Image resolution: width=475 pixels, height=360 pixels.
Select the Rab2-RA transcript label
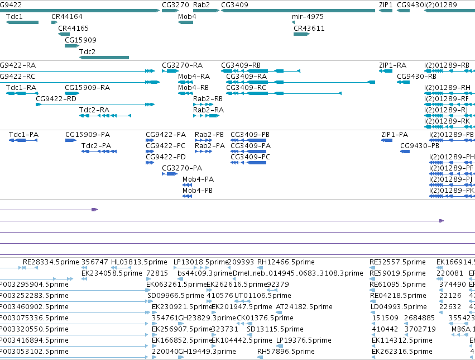click(208, 110)
